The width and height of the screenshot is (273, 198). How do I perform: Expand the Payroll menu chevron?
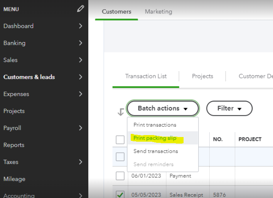81,128
